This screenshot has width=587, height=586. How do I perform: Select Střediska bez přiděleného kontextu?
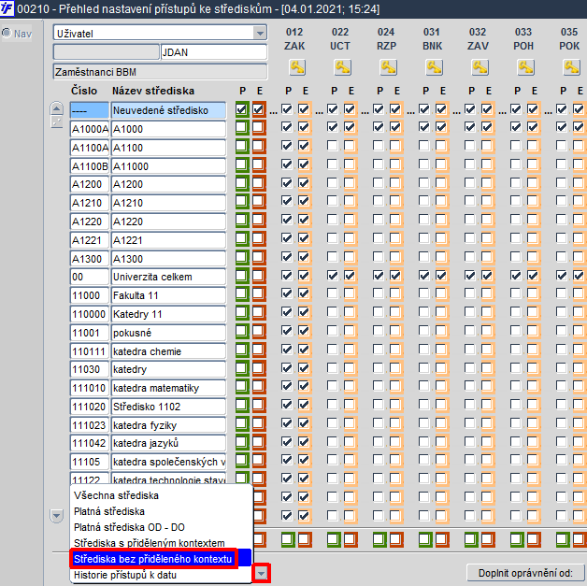(x=152, y=559)
